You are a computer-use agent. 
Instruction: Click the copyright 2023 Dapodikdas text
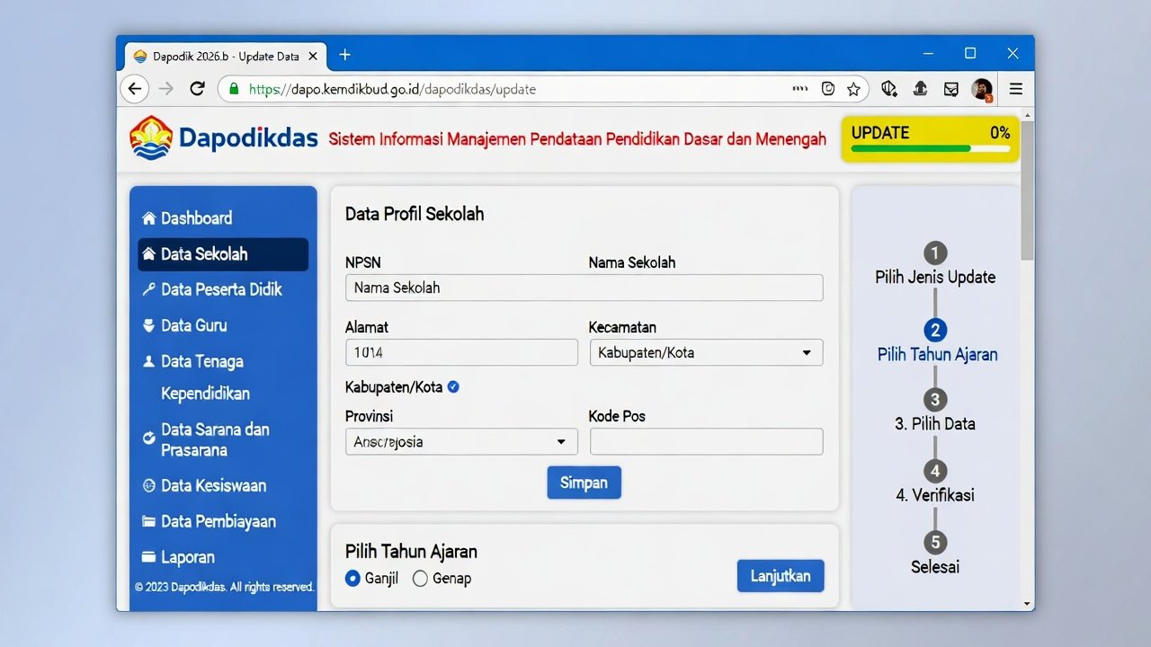224,587
